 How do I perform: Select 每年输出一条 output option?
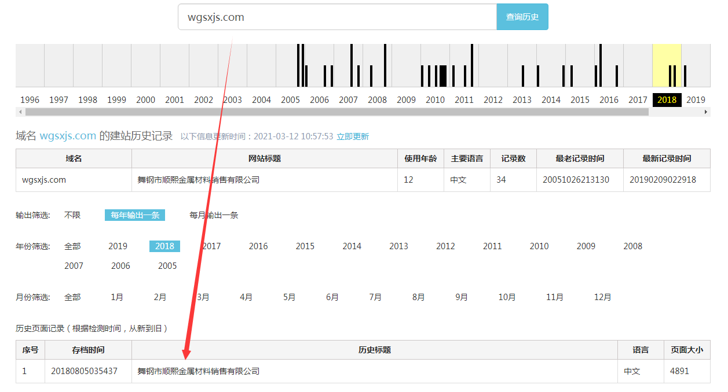135,215
